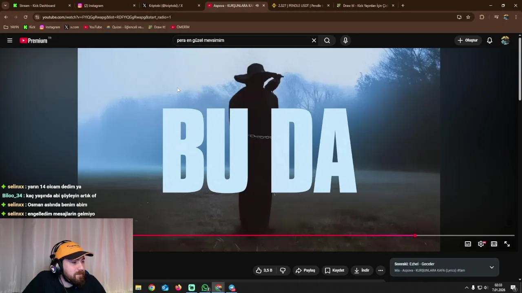Open the tab search dropdown arrow

(5, 6)
